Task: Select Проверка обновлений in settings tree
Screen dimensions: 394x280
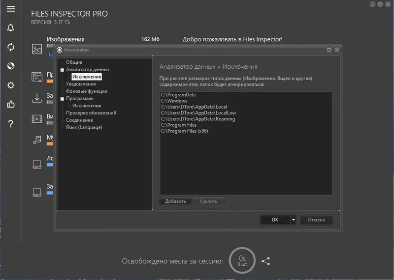Action: tap(91, 113)
